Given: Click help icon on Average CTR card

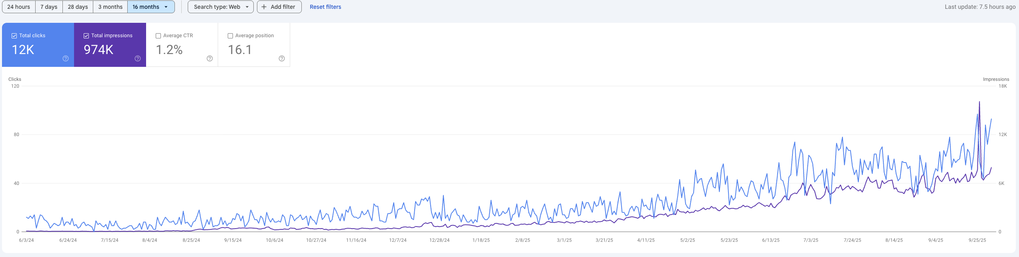Looking at the screenshot, I should click(210, 58).
